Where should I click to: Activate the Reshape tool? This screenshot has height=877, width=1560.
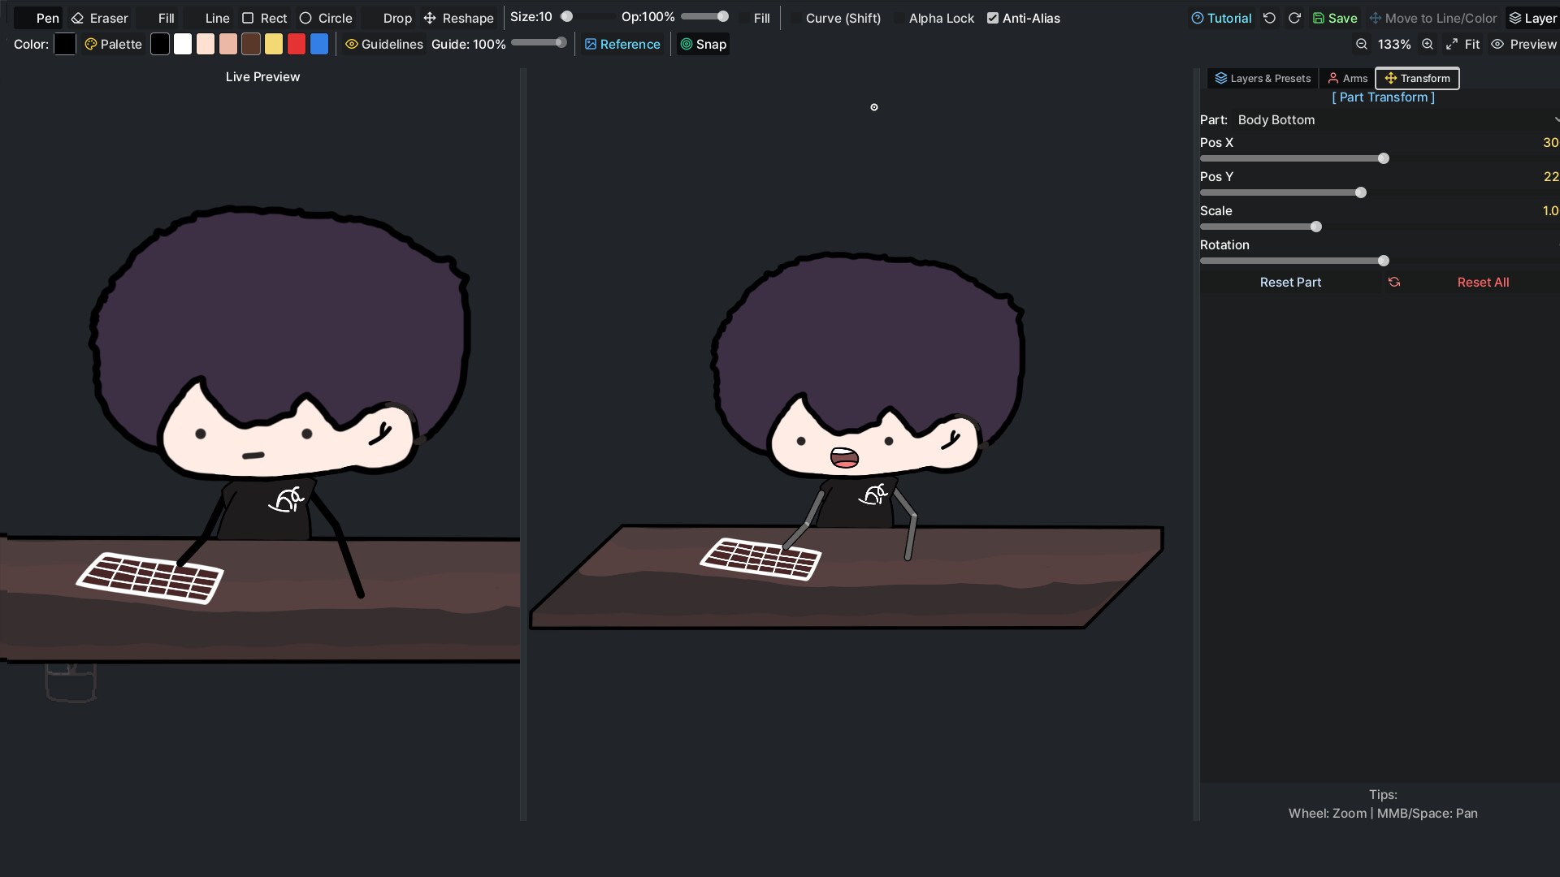click(x=459, y=18)
